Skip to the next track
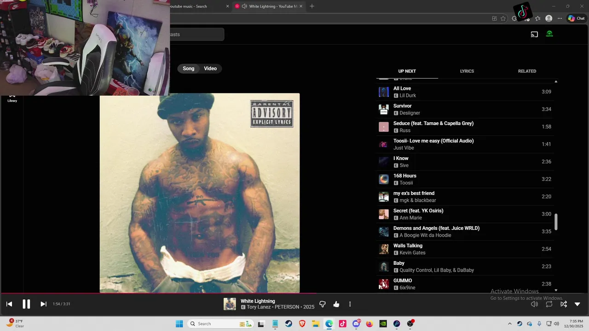This screenshot has height=331, width=589. [x=43, y=304]
